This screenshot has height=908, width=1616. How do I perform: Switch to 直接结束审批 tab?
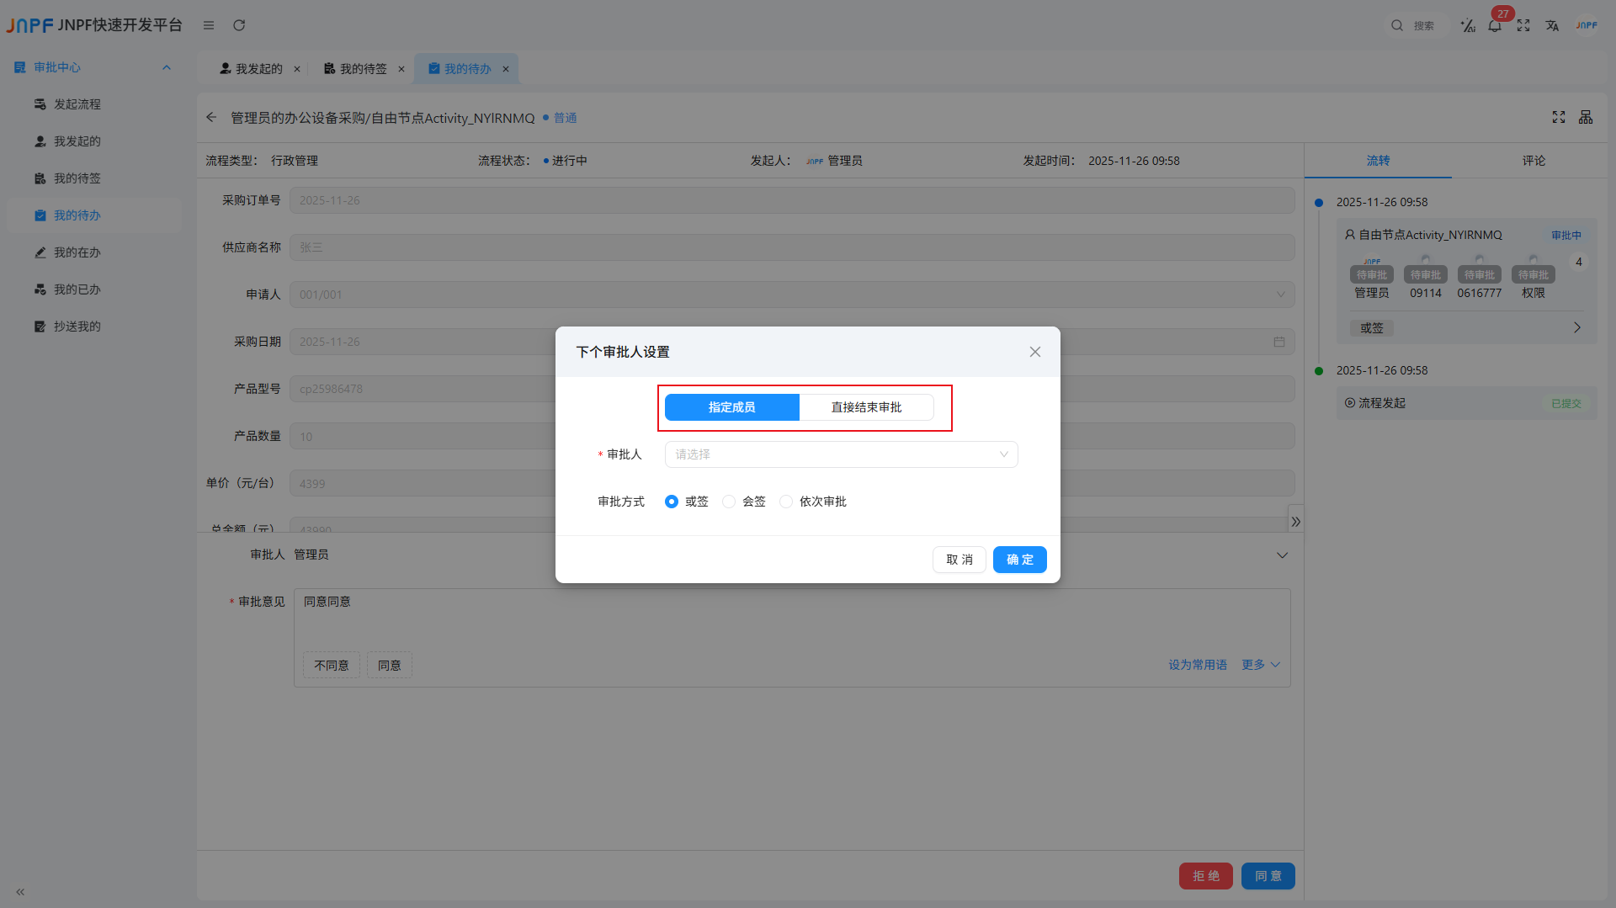[866, 407]
